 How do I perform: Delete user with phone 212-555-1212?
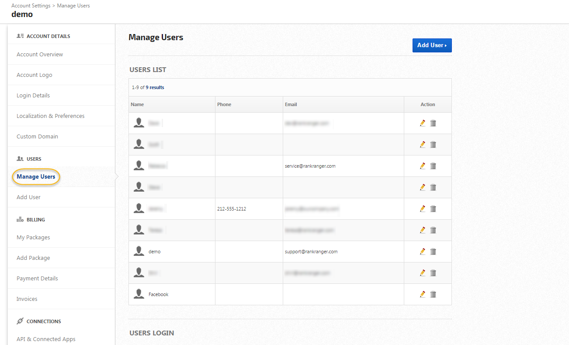click(433, 209)
